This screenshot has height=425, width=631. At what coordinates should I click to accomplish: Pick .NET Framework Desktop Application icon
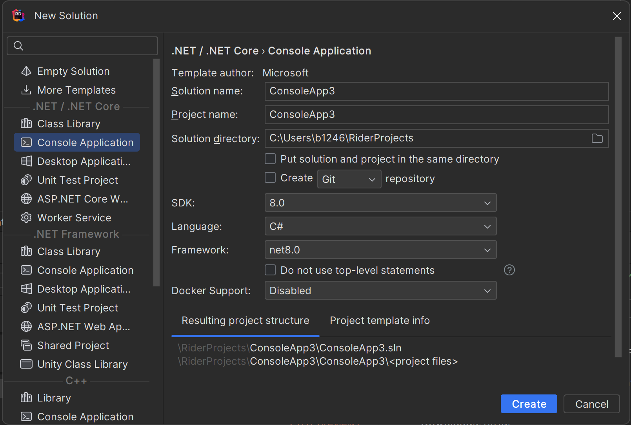26,289
